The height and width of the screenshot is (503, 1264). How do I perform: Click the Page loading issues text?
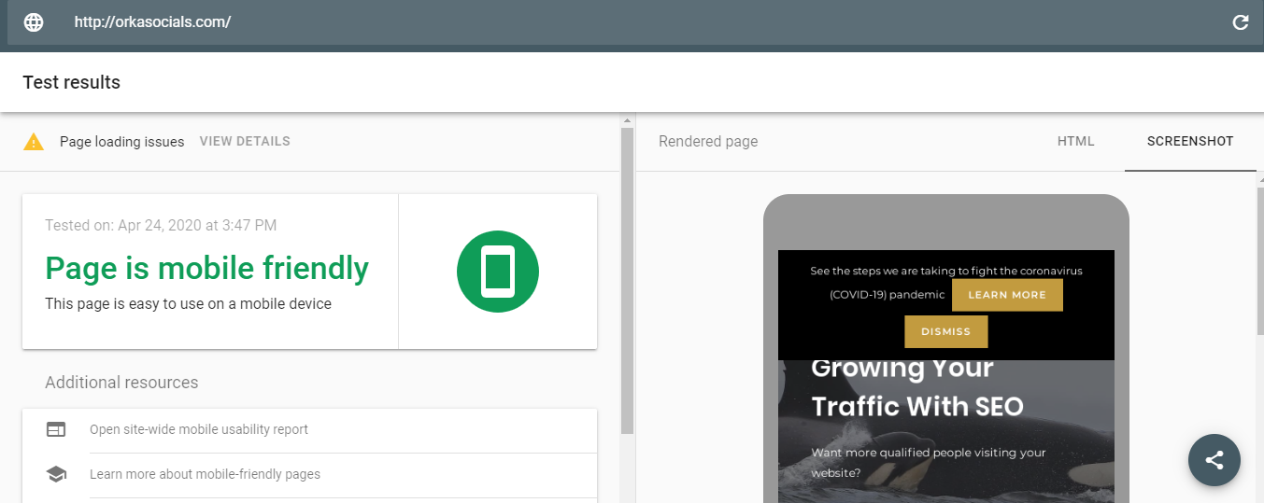[x=122, y=142]
